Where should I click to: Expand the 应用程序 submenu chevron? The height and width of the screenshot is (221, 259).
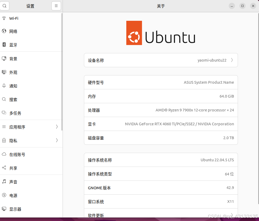tap(57, 127)
